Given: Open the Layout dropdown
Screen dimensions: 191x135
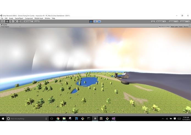Looking at the screenshot, I should [x=185, y=21].
